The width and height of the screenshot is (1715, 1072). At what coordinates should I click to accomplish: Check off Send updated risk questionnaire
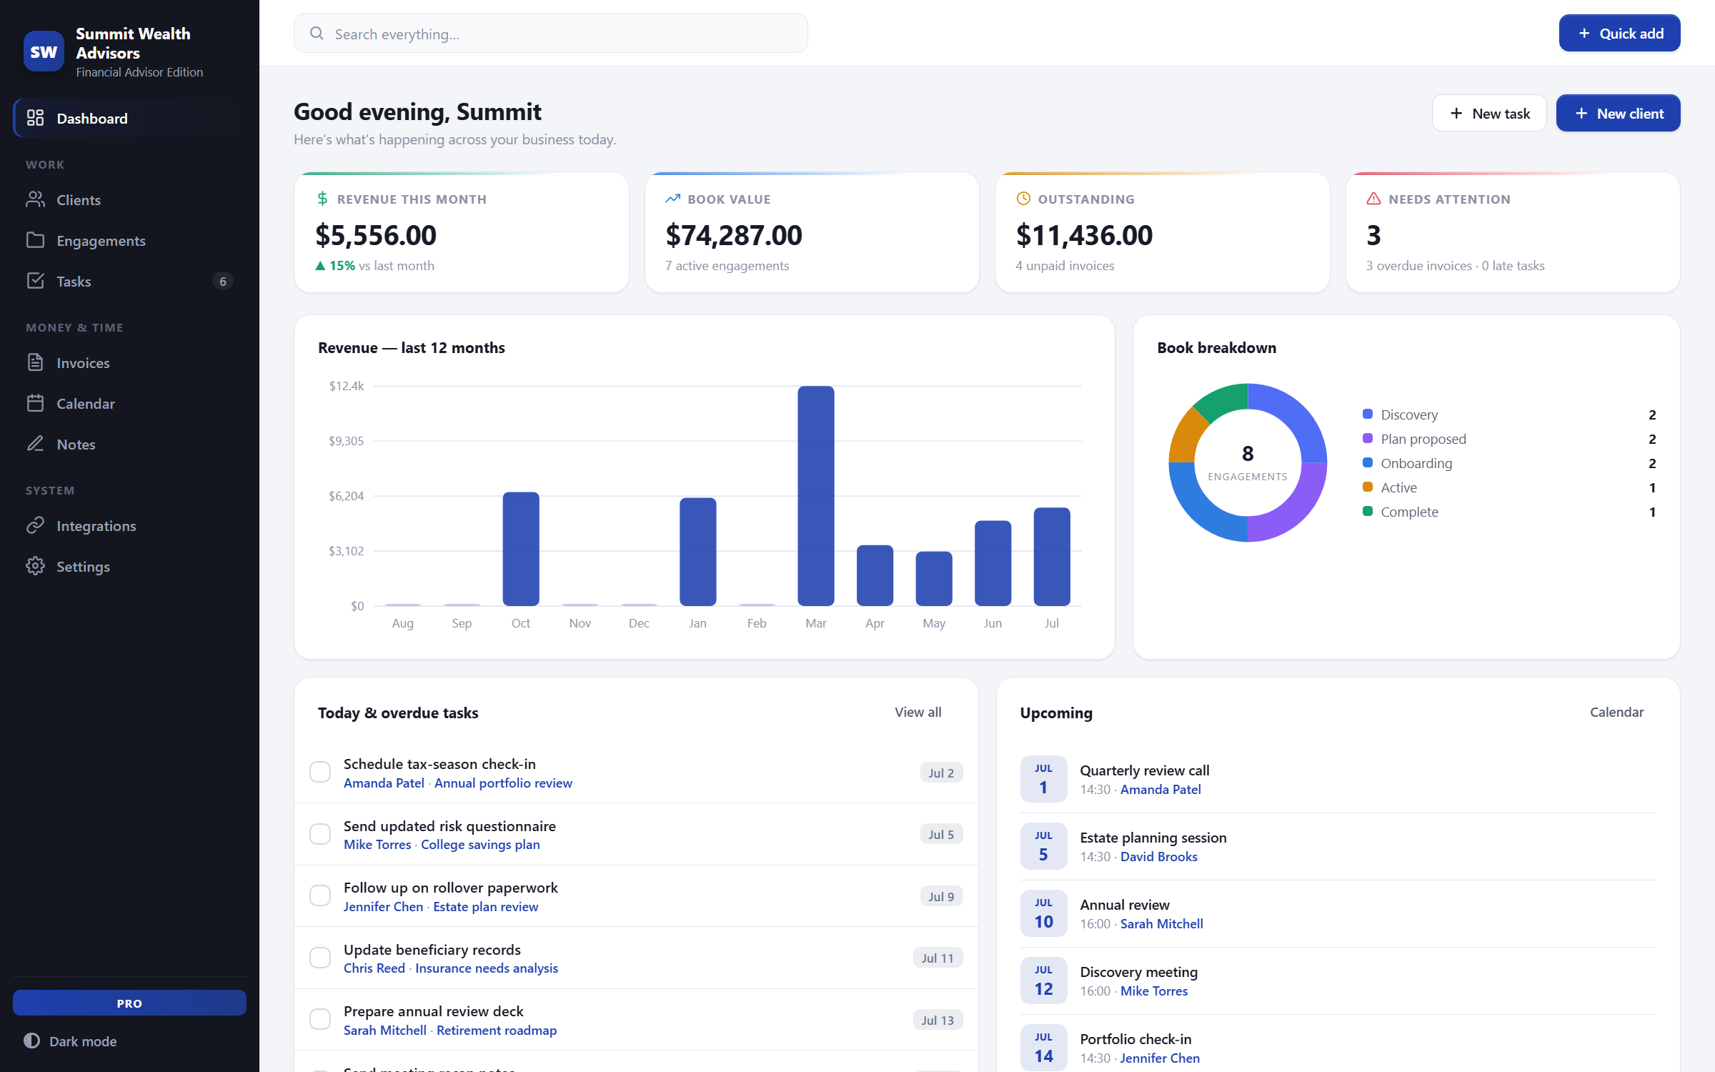320,834
